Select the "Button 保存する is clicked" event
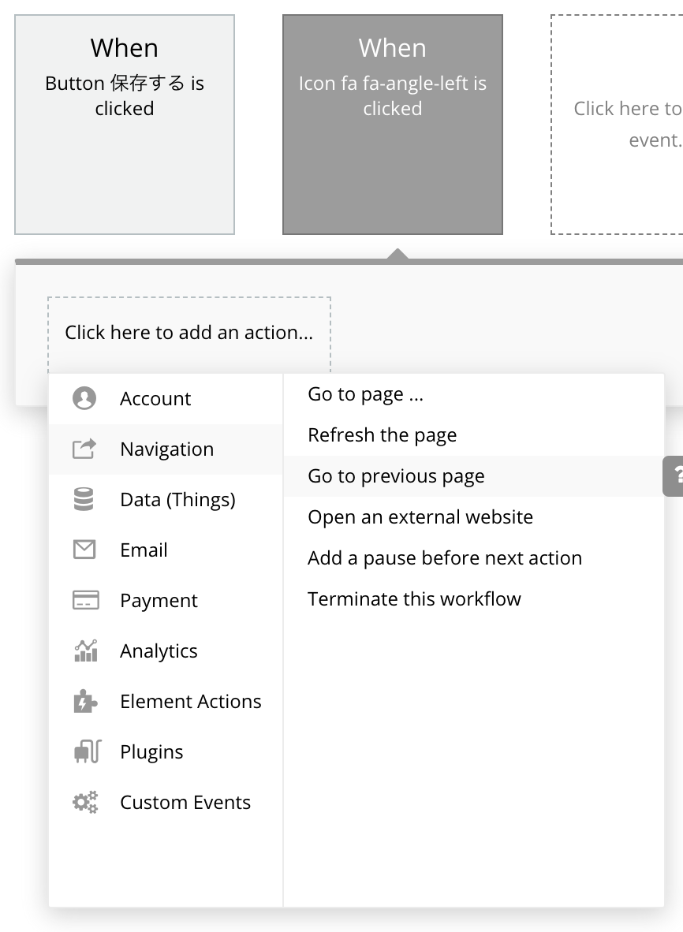 (125, 125)
